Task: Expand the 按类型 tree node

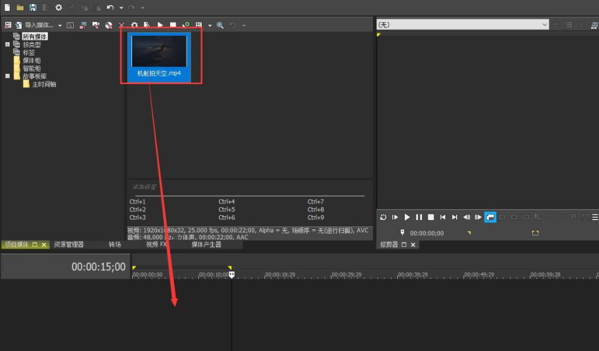Action: (7, 44)
